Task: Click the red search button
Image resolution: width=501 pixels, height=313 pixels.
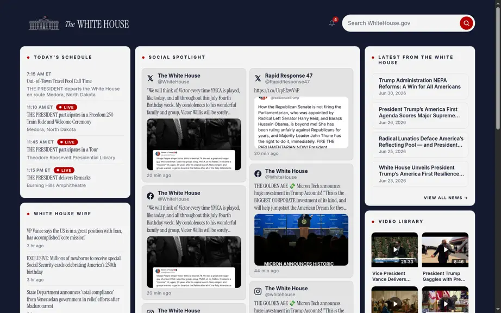Action: [x=466, y=23]
